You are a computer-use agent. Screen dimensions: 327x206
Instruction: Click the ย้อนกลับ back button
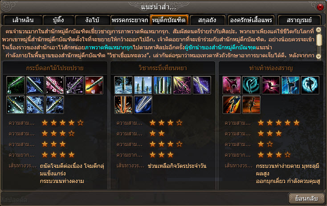tap(307, 198)
